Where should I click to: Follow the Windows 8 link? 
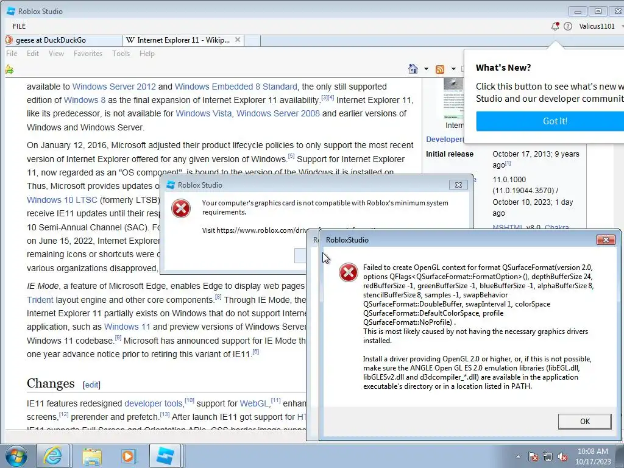[84, 100]
